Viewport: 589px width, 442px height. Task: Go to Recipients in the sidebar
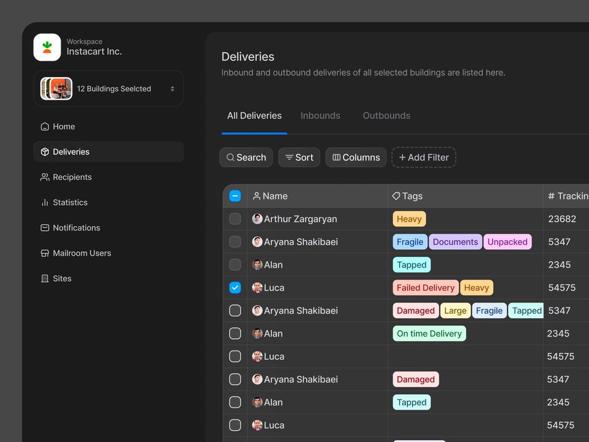point(71,177)
